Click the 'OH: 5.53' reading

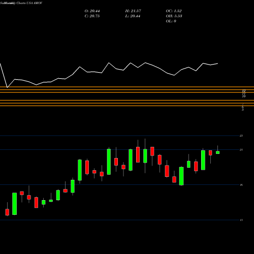pos(174,16)
